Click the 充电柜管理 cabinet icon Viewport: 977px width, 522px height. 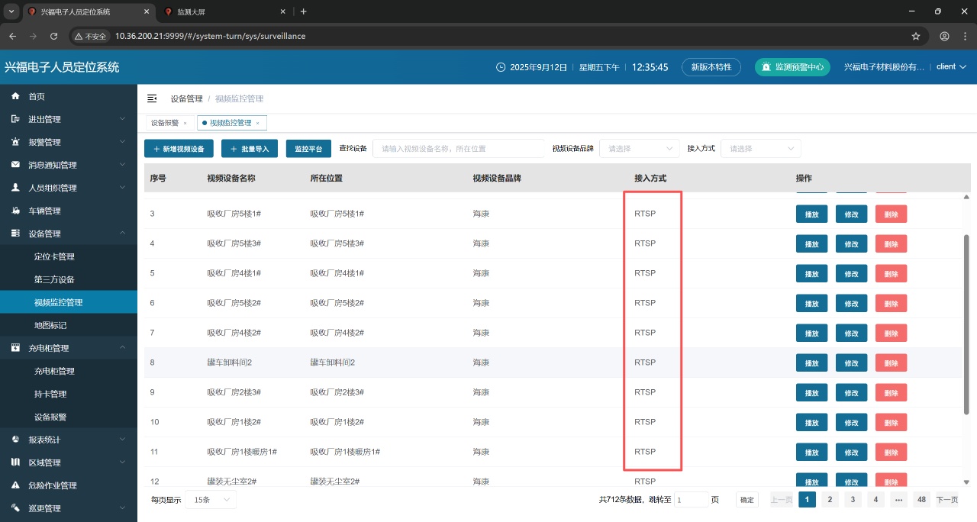click(x=15, y=348)
